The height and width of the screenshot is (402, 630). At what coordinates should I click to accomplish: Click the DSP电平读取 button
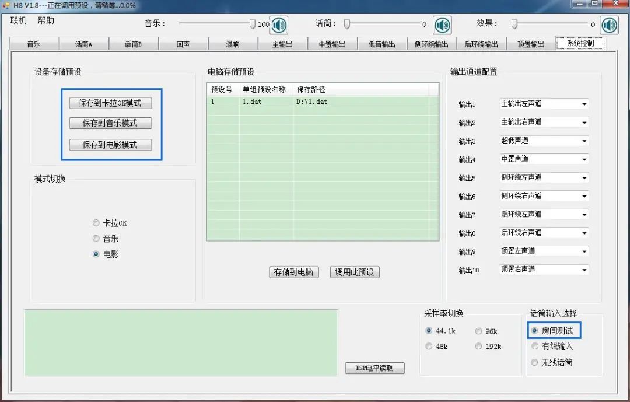(374, 368)
